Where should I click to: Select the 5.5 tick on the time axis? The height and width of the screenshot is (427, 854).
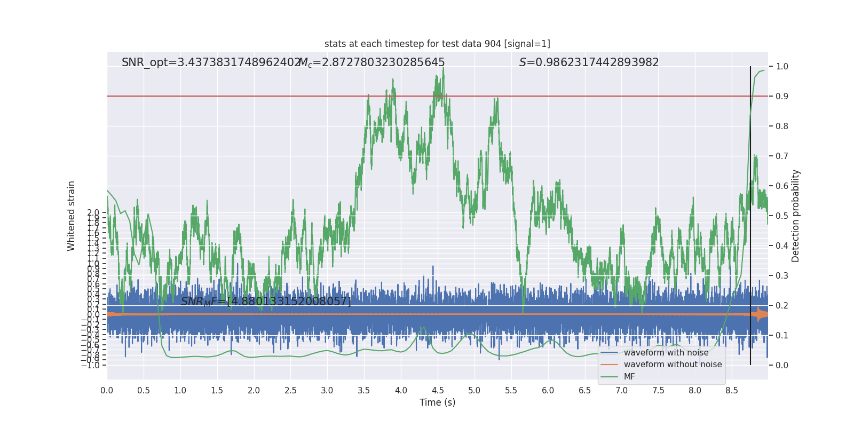pyautogui.click(x=511, y=391)
